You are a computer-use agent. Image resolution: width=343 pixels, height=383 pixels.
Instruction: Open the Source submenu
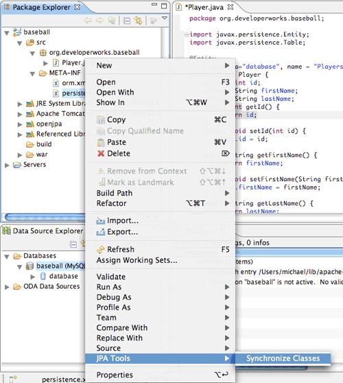tap(160, 348)
